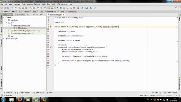Click the Paste toolbar icon

[x=26, y=8]
